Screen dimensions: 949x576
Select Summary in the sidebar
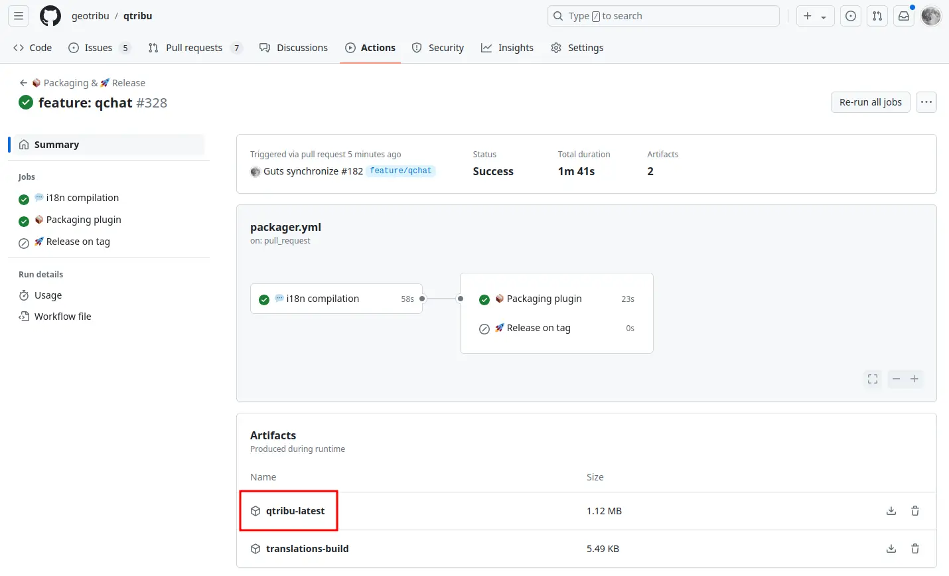click(108, 145)
